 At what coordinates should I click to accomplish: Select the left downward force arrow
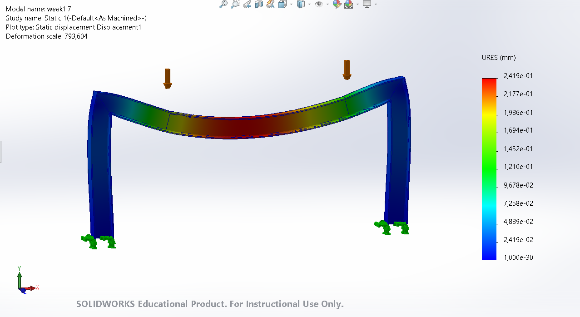tap(168, 78)
